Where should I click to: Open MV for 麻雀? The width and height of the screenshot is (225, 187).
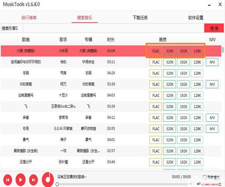click(212, 118)
